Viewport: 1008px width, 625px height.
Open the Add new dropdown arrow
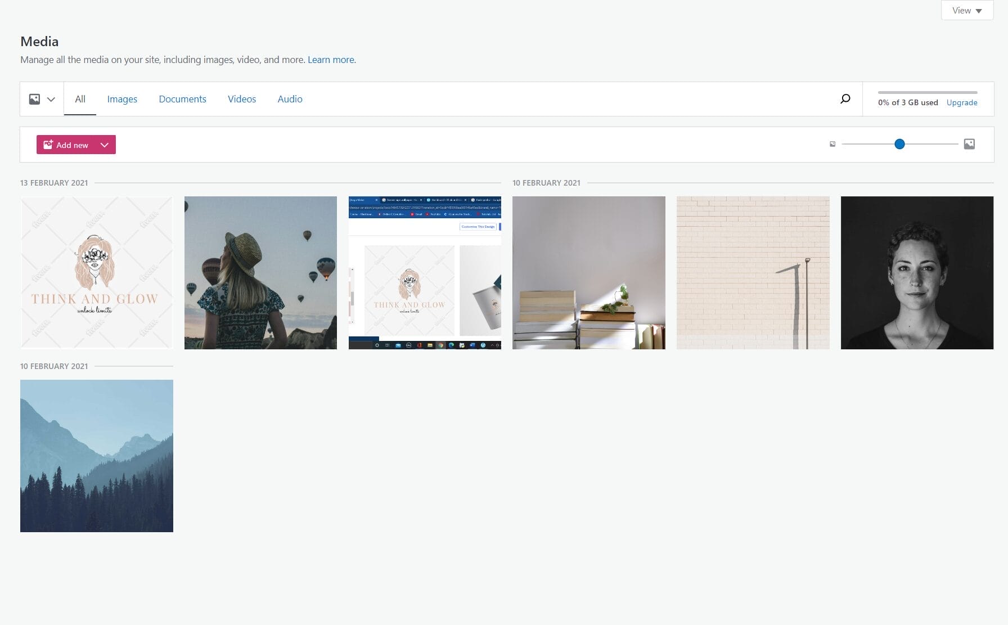pyautogui.click(x=105, y=145)
